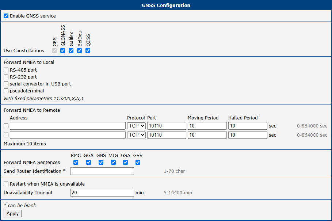
Task: Enable the first remote forwarding row checkbox
Action: [x=6, y=126]
